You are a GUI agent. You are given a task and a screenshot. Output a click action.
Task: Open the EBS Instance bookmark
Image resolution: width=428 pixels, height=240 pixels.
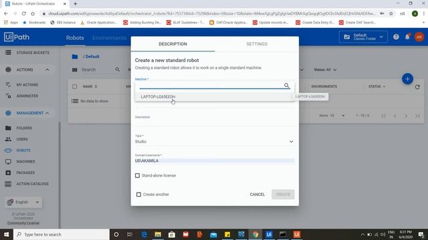coord(63,23)
